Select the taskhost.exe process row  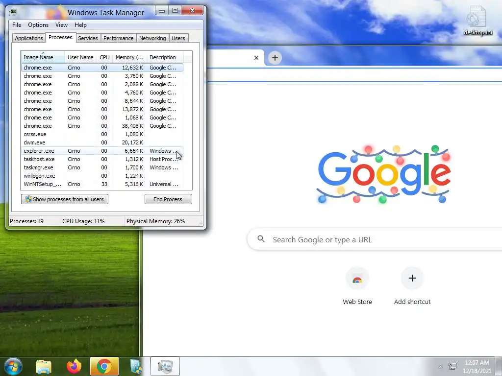tap(102, 159)
